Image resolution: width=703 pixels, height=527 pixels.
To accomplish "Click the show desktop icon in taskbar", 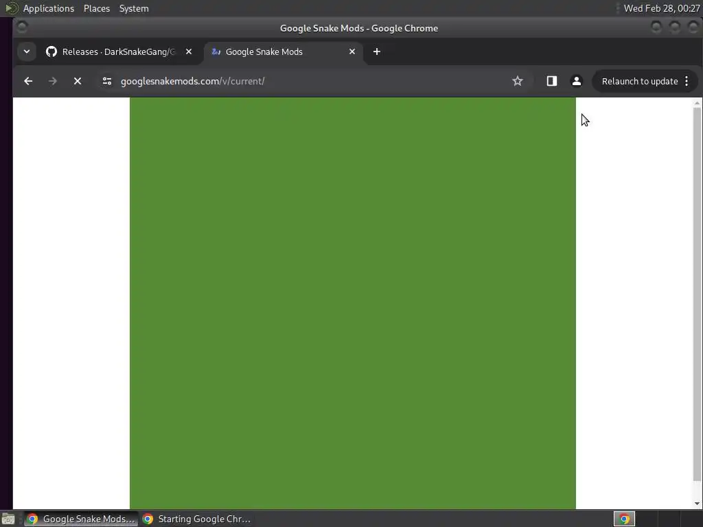I will (x=8, y=519).
